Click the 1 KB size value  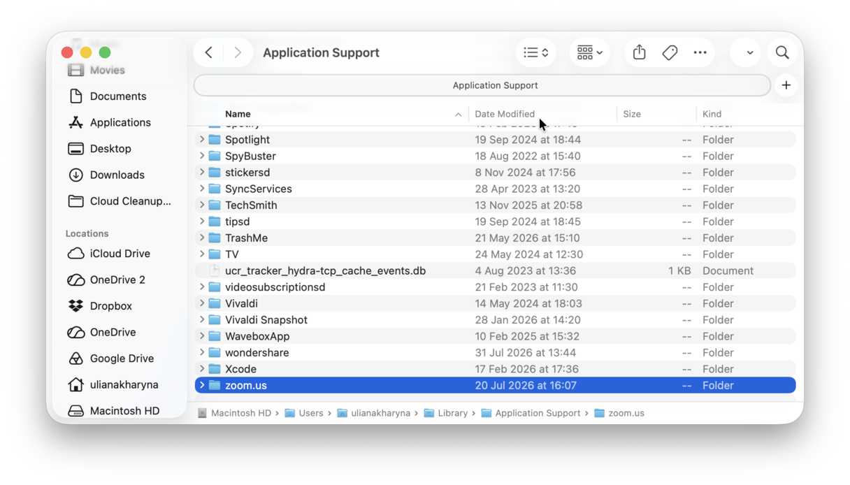(x=679, y=271)
